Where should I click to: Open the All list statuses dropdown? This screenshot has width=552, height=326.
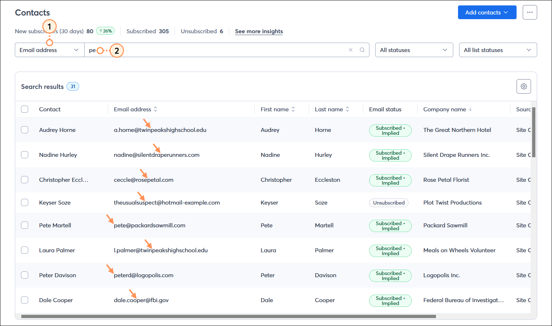click(x=498, y=50)
